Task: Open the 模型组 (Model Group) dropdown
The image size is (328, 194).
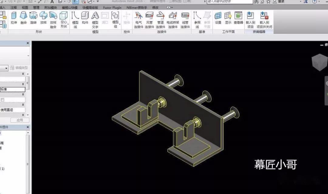Action: (x=115, y=20)
